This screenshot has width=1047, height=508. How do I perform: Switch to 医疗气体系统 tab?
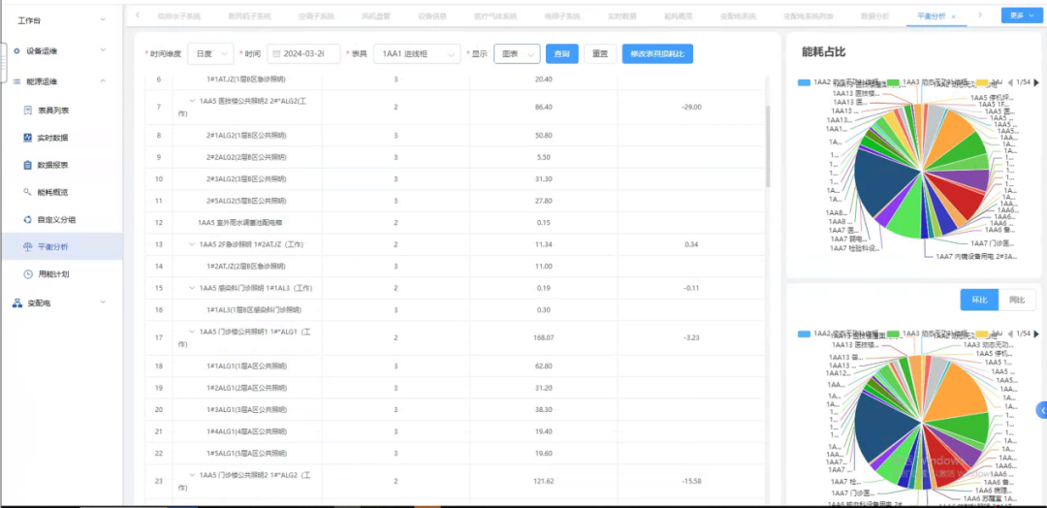point(495,16)
